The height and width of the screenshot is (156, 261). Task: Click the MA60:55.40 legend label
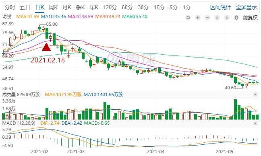(135, 16)
